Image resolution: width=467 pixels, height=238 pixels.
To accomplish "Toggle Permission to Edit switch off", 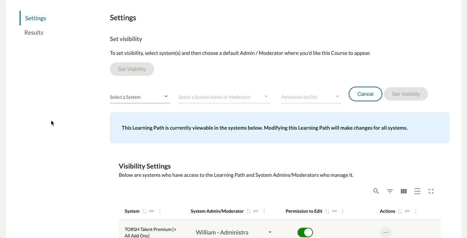I will [305, 232].
